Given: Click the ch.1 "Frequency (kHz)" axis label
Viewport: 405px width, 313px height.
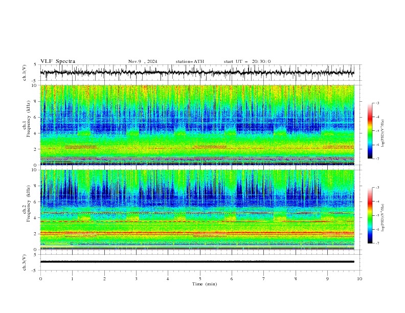Looking at the screenshot, I should point(29,118).
